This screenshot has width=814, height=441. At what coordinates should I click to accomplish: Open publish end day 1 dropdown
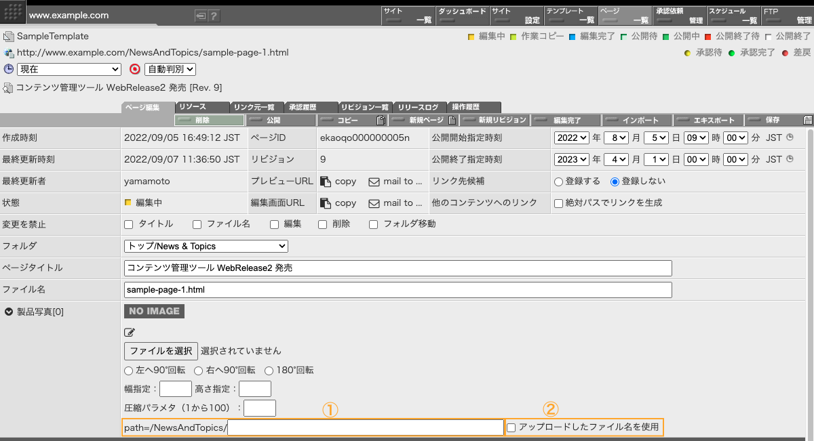click(x=657, y=159)
